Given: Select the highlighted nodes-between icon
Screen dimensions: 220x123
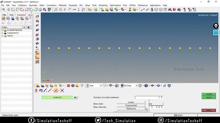Looking at the screenshot, I should [x=56, y=91].
